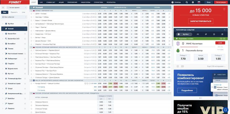Open the Все события dropdown
The height and width of the screenshot is (114, 230).
click(x=14, y=17)
